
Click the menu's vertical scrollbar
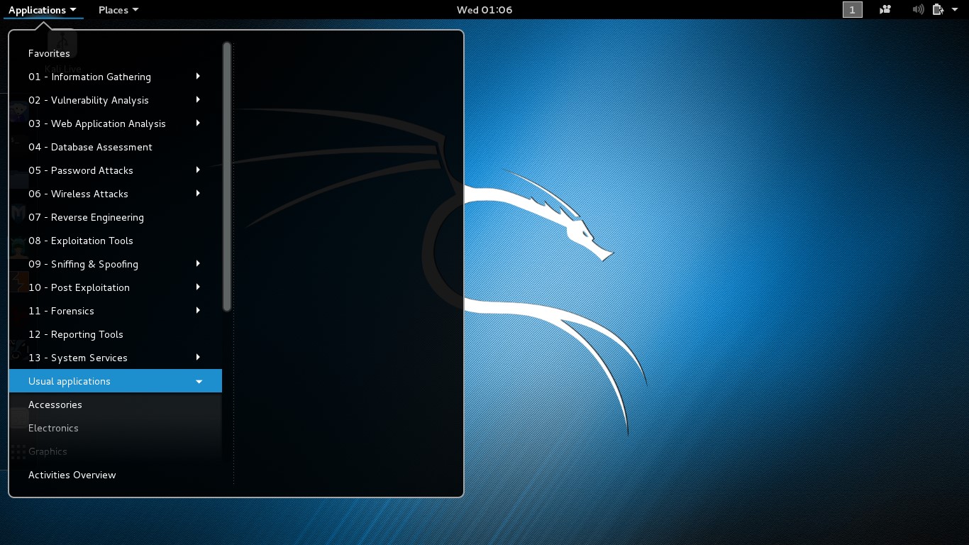pyautogui.click(x=227, y=177)
